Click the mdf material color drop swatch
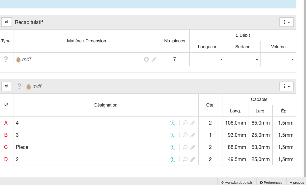 (x=18, y=59)
